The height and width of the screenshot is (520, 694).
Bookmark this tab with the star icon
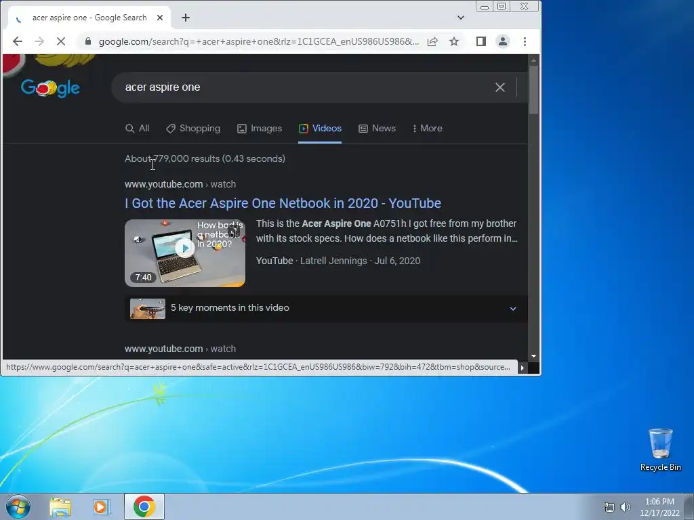click(454, 41)
